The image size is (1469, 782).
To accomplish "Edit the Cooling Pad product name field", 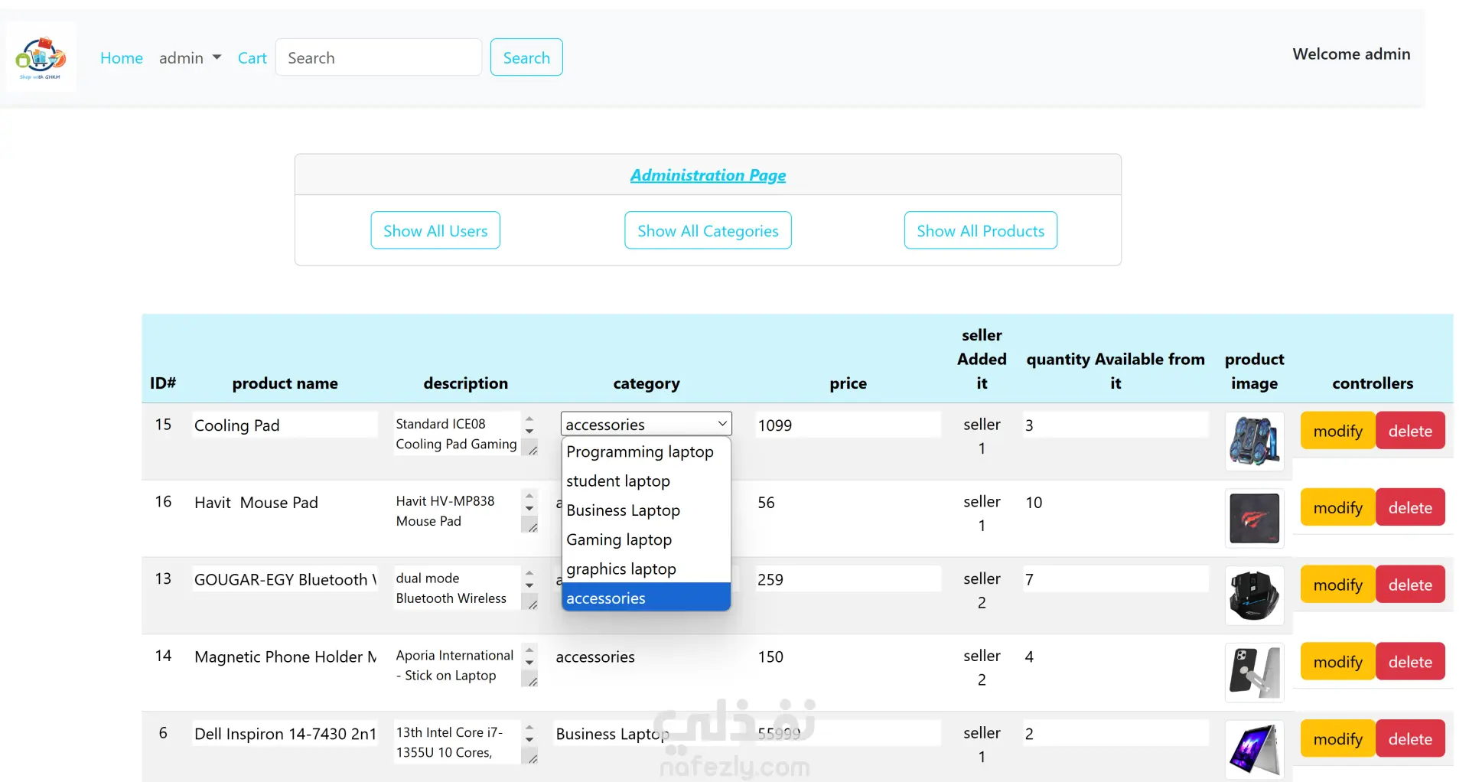I will pos(285,425).
